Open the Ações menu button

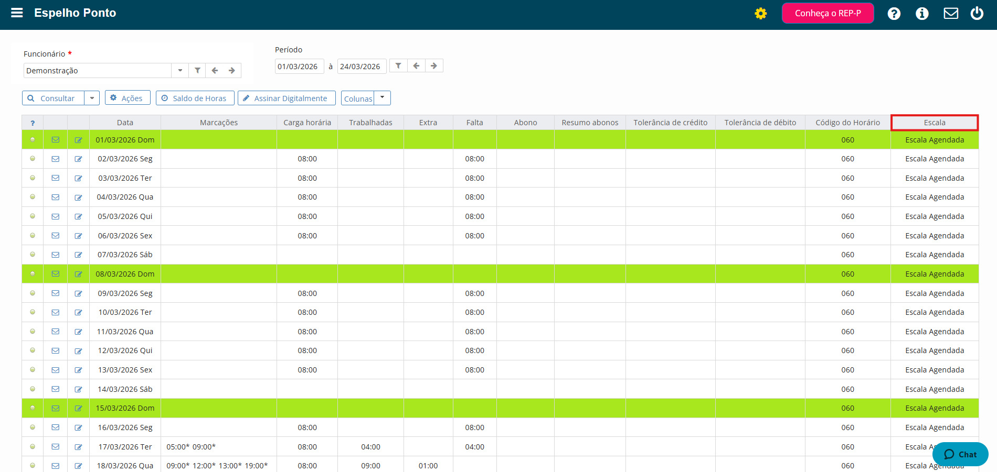click(128, 98)
